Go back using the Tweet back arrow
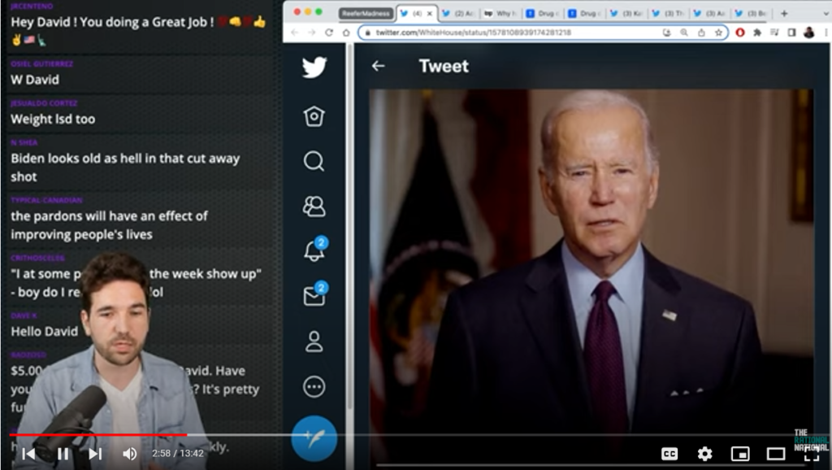The width and height of the screenshot is (832, 470). coord(378,66)
